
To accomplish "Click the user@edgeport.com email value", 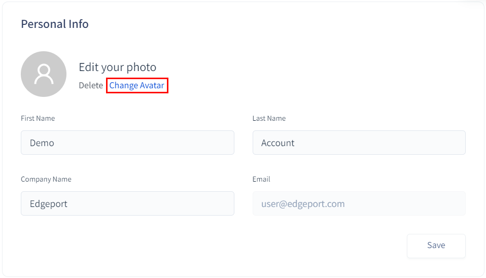I will click(x=303, y=204).
